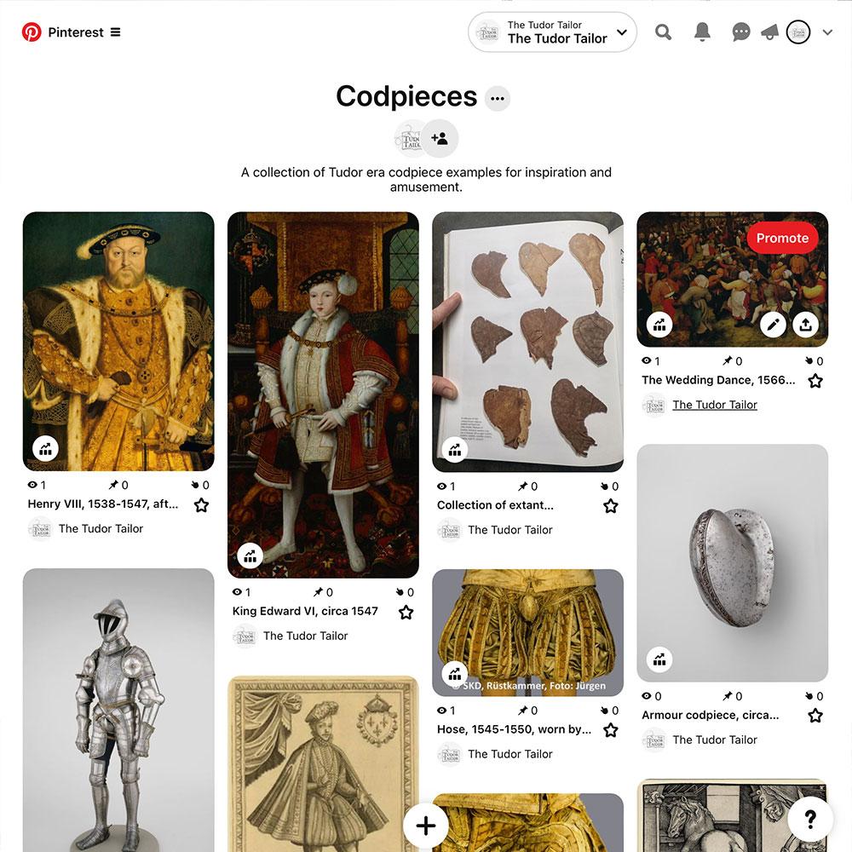Invite collaborators with the add-person icon
Image resolution: width=852 pixels, height=852 pixels.
click(440, 139)
